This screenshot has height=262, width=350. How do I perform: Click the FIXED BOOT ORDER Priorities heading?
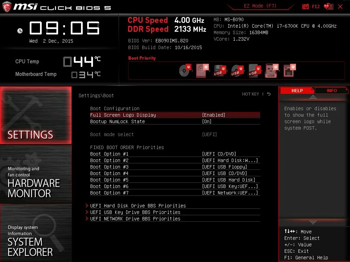click(x=127, y=147)
